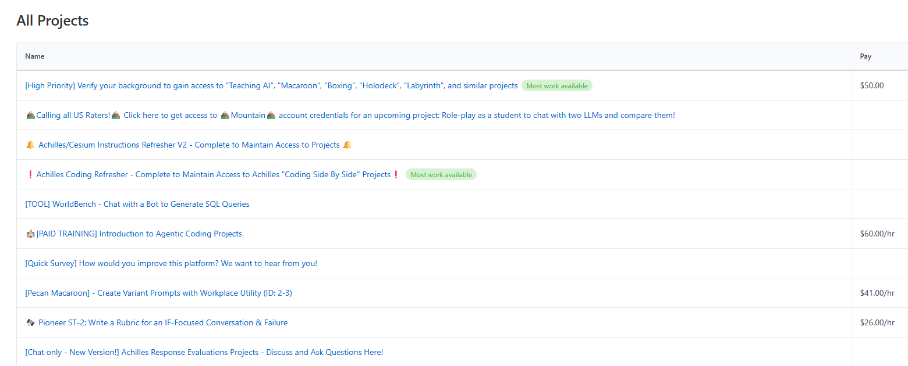The image size is (908, 366).
Task: Click the "Most work available" badge on the High Priority row
Action: [557, 85]
